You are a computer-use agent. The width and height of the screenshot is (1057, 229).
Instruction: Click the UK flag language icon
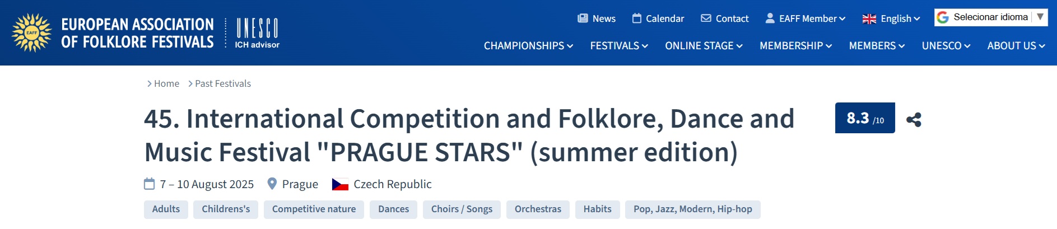(x=869, y=19)
